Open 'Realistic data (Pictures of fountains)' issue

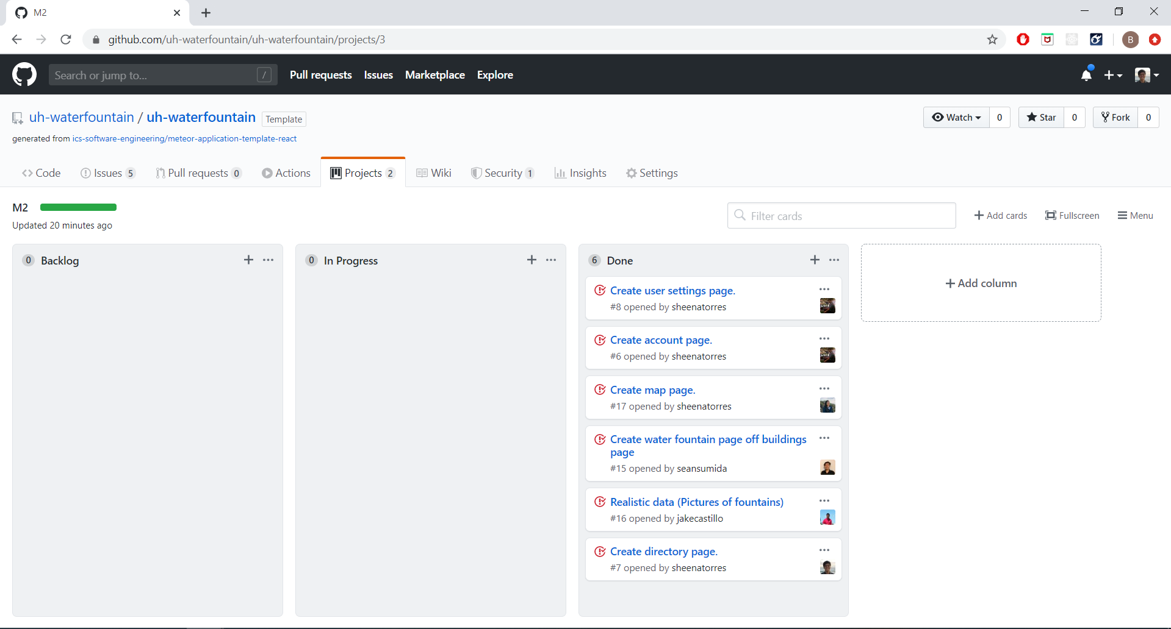pyautogui.click(x=697, y=502)
